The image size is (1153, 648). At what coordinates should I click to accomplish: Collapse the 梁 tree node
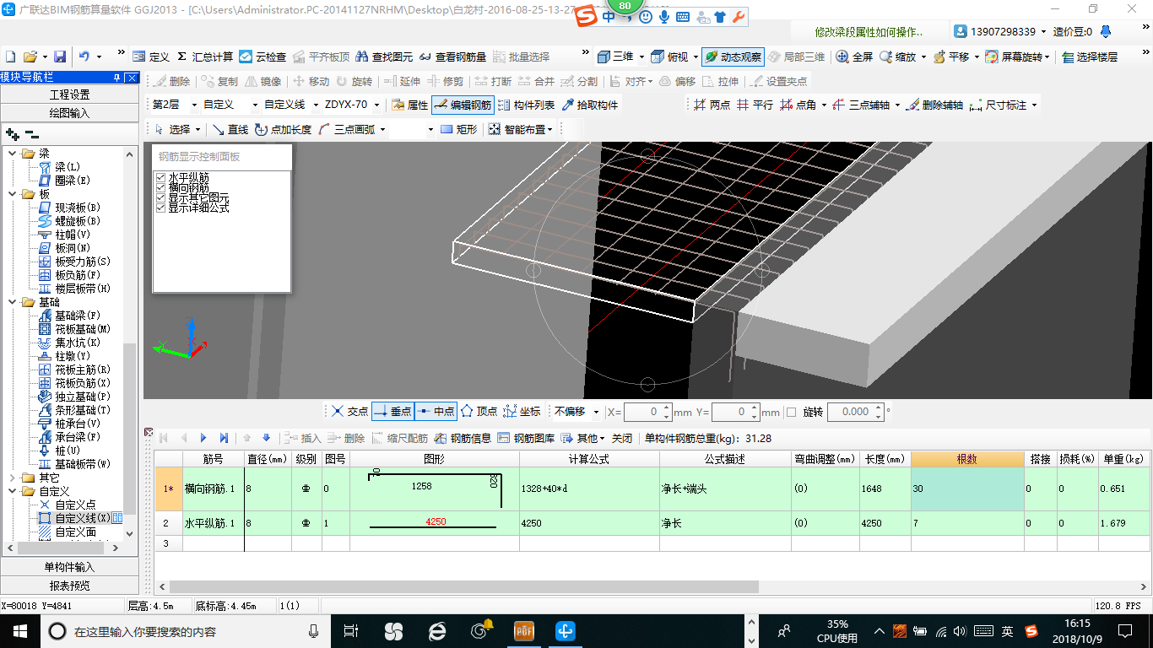pos(13,154)
